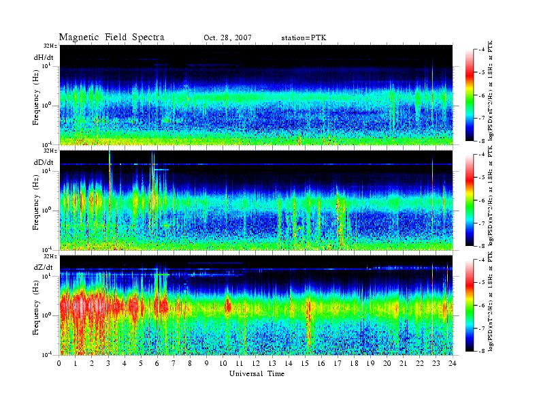
Task: Click inside the dH/dt spectrogram plot
Action: pyautogui.click(x=257, y=95)
